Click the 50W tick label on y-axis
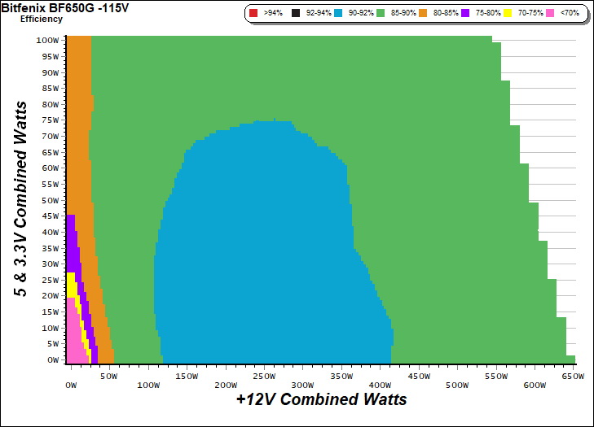Screen dimensions: 594x427 (50, 200)
